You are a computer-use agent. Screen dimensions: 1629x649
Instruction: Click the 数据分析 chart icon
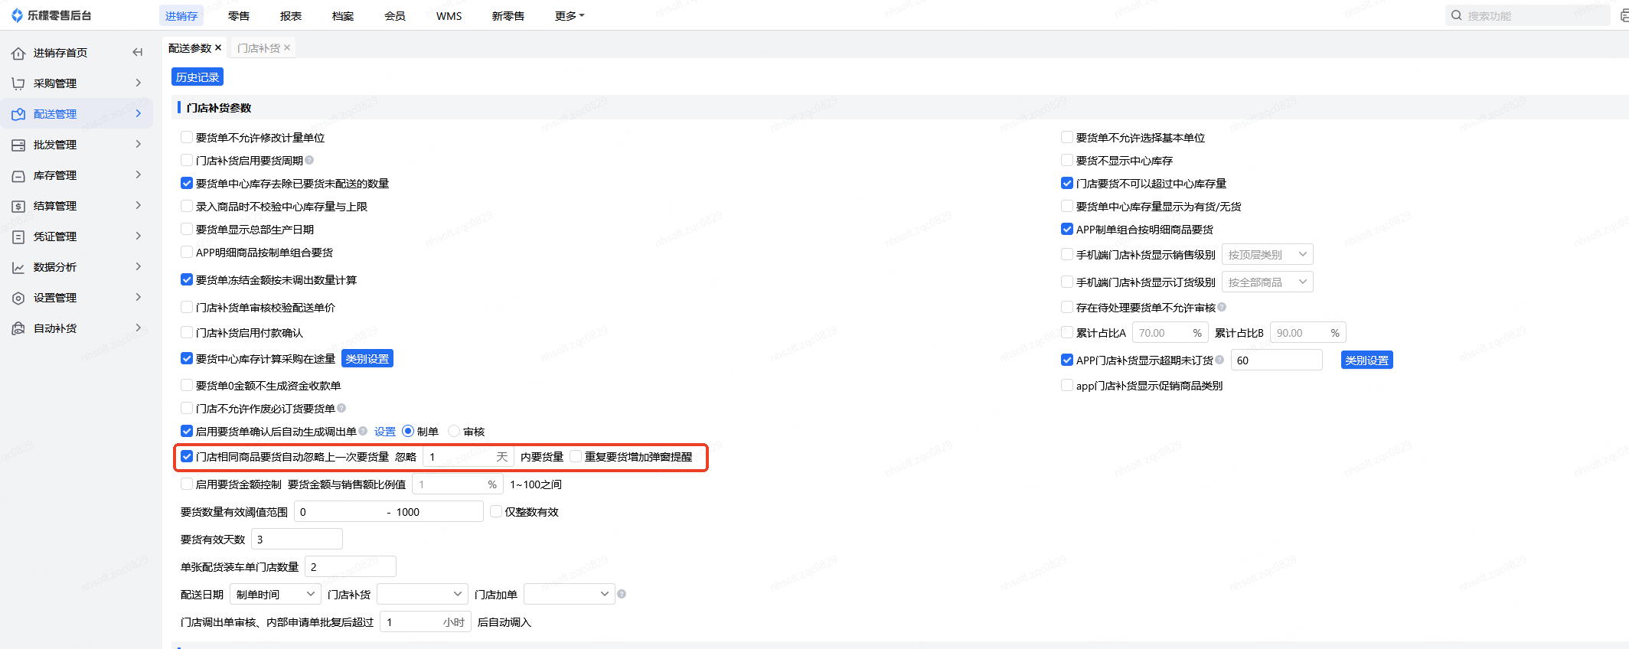(x=18, y=267)
